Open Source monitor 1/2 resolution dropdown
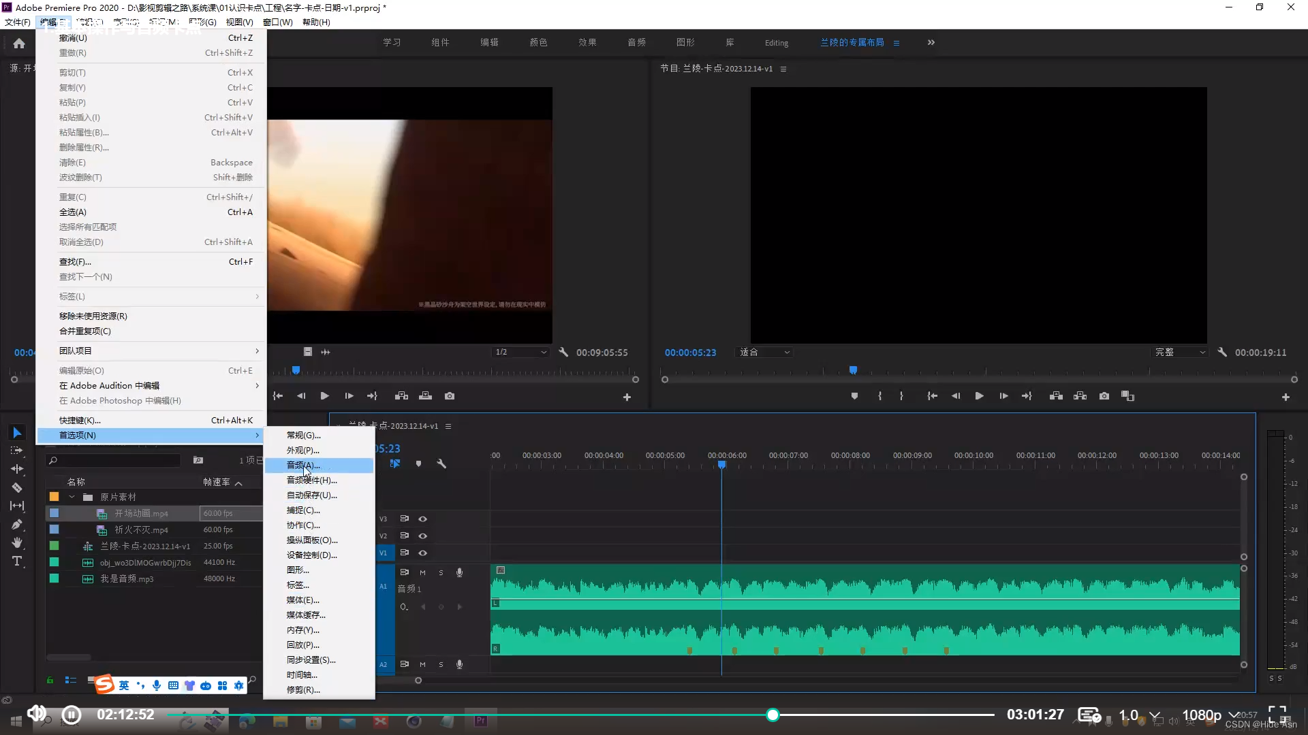 coord(520,353)
